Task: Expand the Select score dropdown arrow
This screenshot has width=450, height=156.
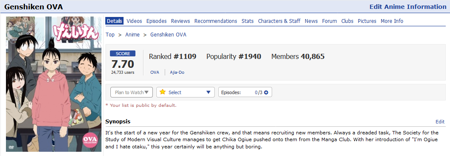Action: 208,92
